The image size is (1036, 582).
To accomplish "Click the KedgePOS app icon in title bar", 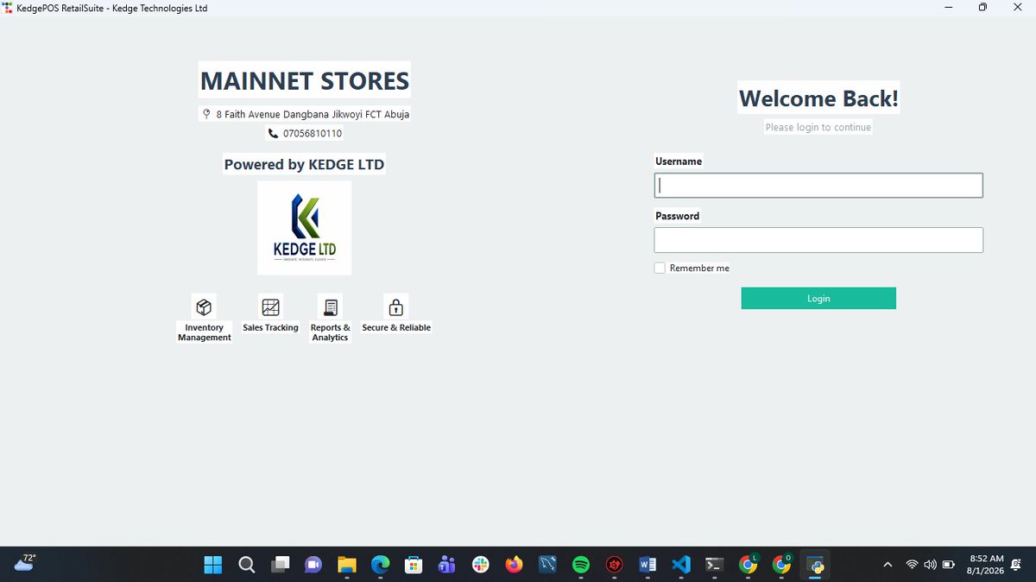I will 9,8.
